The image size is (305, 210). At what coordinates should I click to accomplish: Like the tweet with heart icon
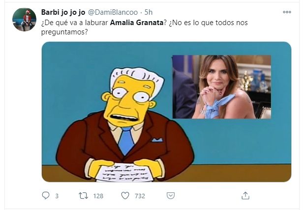point(125,196)
